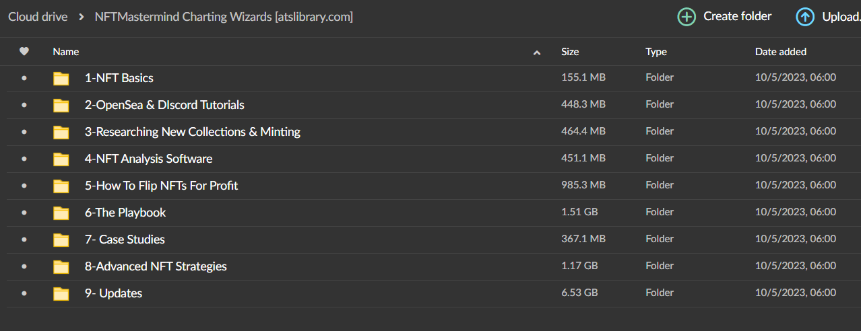Click the folder icon for 9- Updates
Image resolution: width=861 pixels, height=331 pixels.
click(61, 293)
